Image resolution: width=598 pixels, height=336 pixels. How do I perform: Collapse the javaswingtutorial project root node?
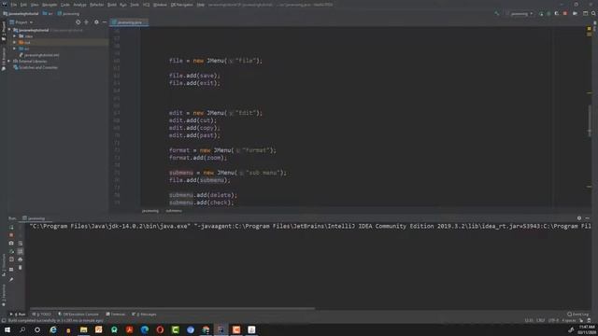coord(10,30)
